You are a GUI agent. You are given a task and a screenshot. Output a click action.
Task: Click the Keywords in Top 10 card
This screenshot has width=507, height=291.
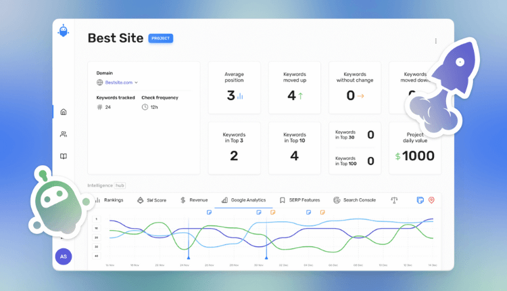pos(295,148)
